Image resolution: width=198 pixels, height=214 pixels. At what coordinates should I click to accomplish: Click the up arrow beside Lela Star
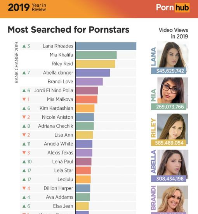tap(24, 170)
